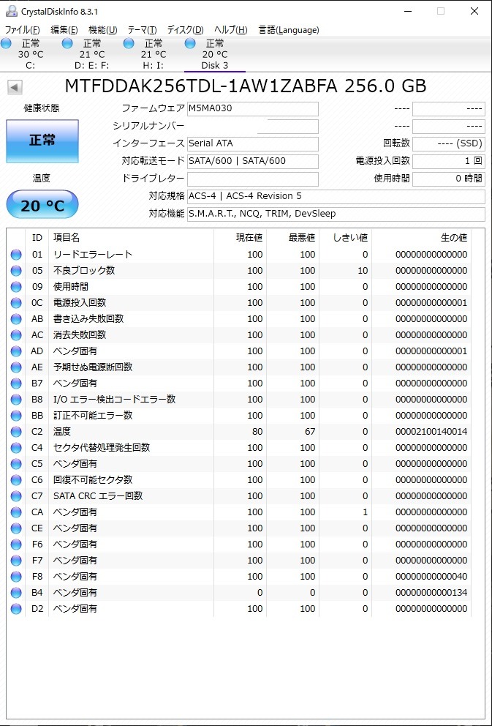Select the Disk 3 tab

pos(214,54)
